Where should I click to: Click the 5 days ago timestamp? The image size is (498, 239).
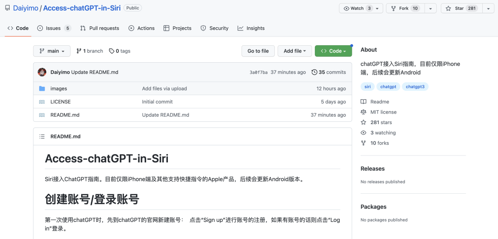(333, 102)
